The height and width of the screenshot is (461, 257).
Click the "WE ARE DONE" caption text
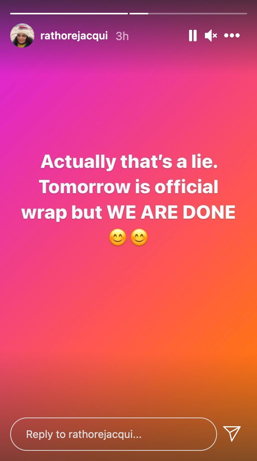tap(171, 213)
